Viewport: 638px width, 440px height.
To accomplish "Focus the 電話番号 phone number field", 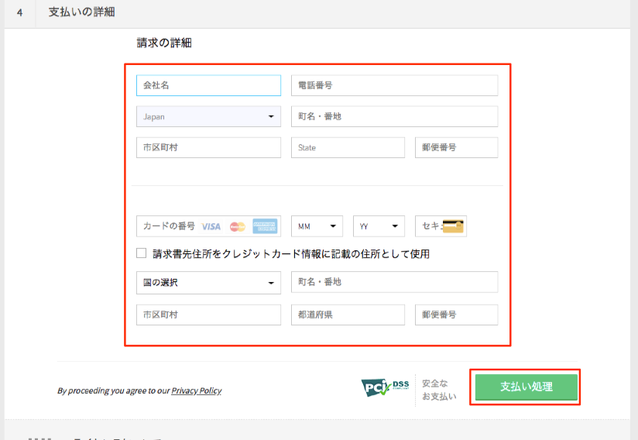I will 394,85.
